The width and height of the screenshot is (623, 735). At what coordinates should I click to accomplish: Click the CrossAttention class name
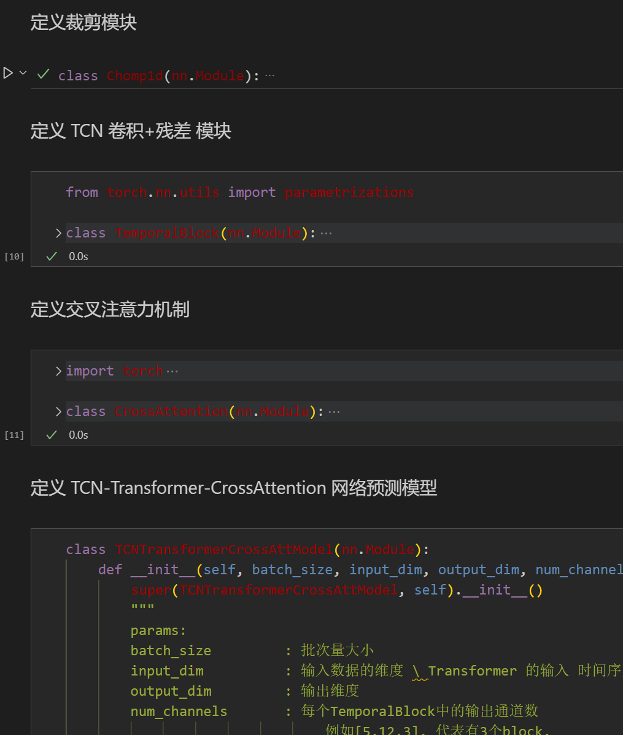pyautogui.click(x=171, y=412)
